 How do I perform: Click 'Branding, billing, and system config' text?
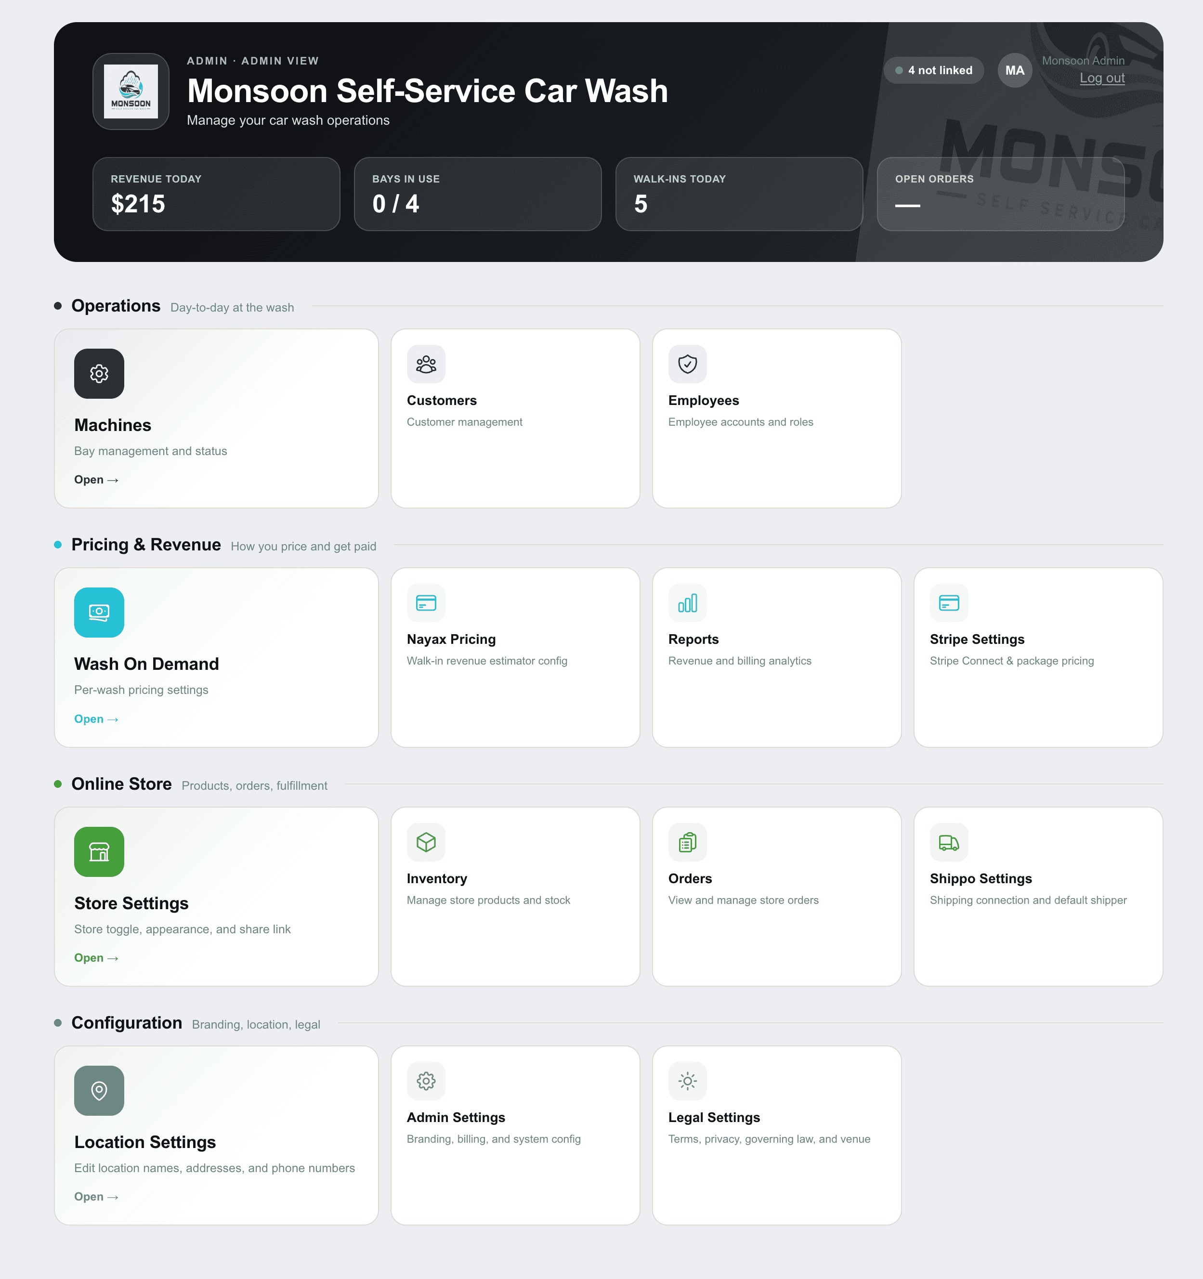point(494,1139)
